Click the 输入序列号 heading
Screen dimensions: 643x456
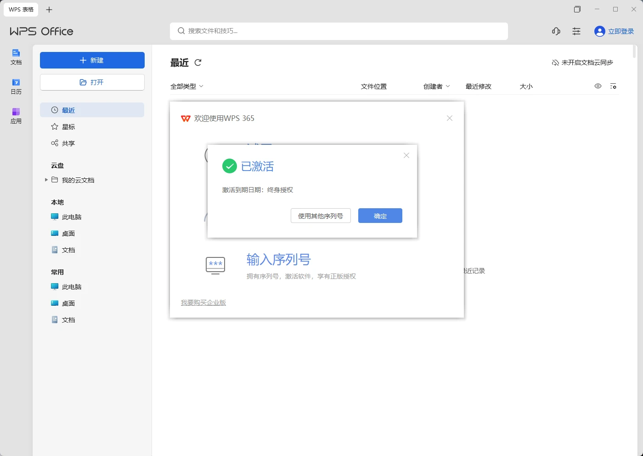click(279, 259)
